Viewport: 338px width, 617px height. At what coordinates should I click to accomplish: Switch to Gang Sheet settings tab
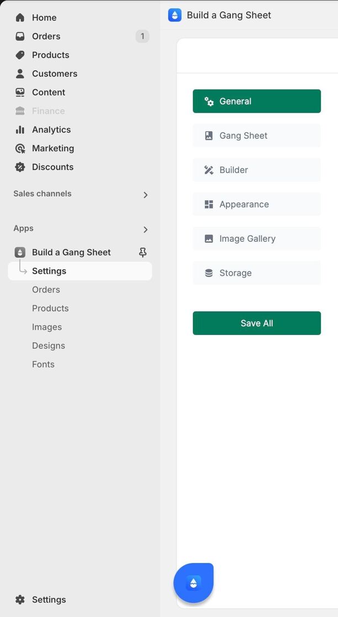click(x=257, y=135)
